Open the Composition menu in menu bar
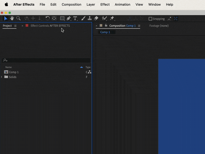The image size is (205, 154). tap(71, 4)
